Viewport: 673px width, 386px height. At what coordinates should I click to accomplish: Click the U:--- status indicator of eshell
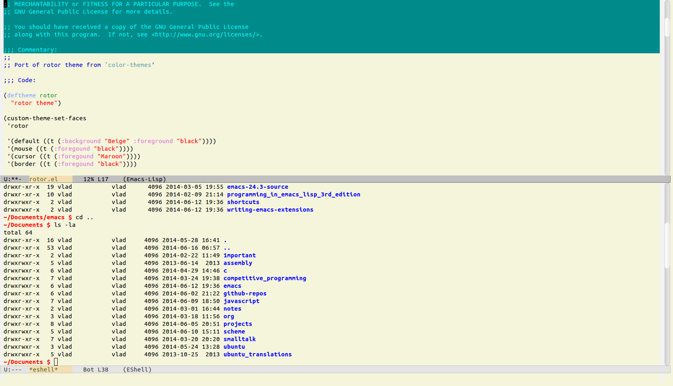tap(13, 370)
